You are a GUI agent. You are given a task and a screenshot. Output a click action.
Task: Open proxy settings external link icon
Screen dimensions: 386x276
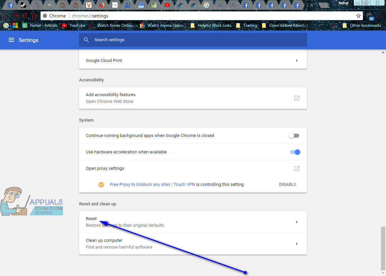[297, 168]
